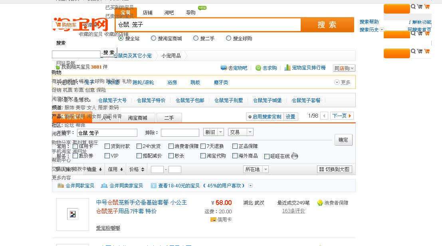Open the 163条评价 reviews link
The width and height of the screenshot is (442, 246).
click(x=293, y=211)
